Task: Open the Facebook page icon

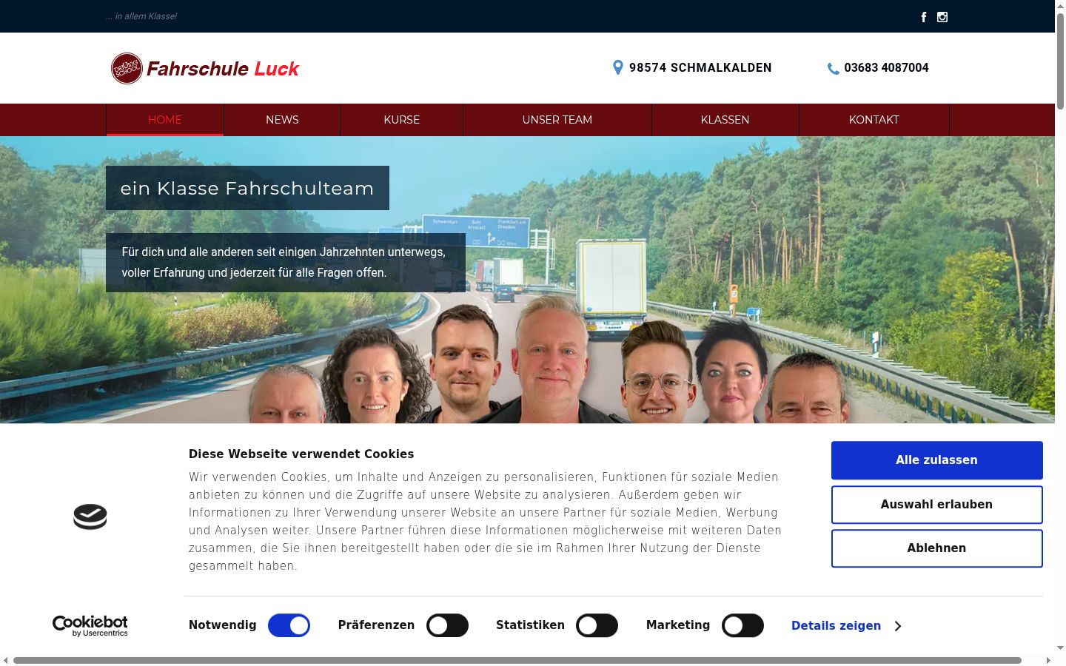Action: tap(924, 17)
